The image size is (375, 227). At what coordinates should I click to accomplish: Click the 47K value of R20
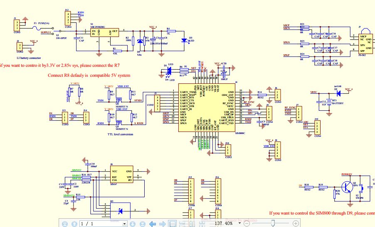(x=338, y=194)
